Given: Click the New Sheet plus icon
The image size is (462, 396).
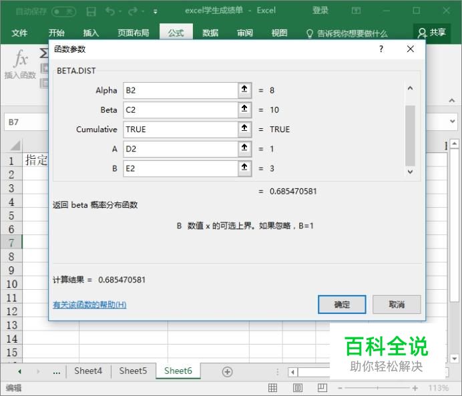Looking at the screenshot, I should point(227,372).
